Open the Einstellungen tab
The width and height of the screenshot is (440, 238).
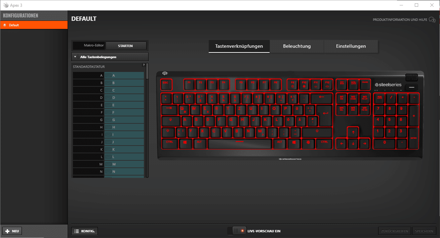[x=351, y=46]
